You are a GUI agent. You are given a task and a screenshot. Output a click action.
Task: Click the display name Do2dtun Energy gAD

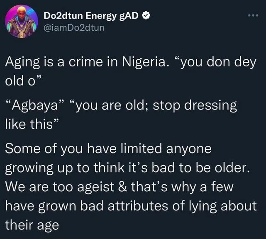coord(91,17)
